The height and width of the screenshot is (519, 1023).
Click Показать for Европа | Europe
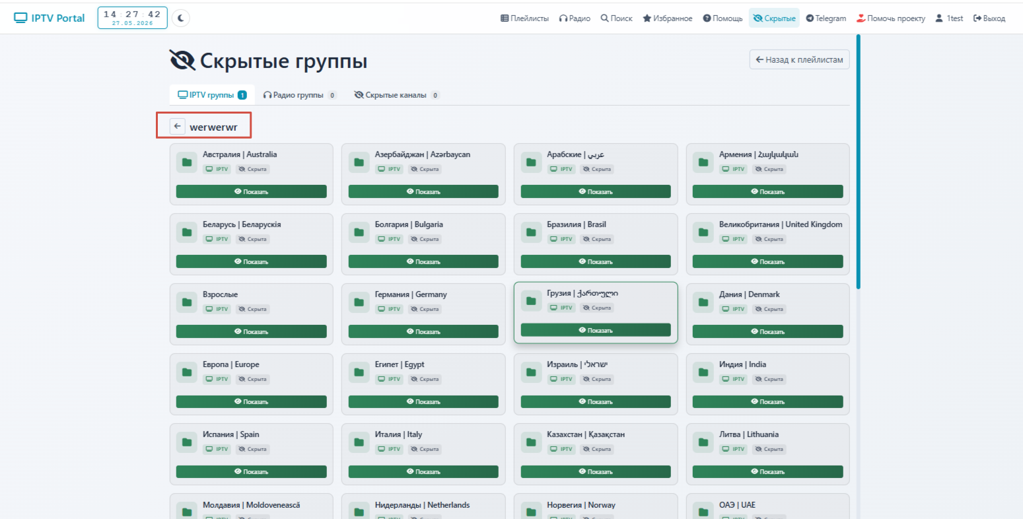click(x=252, y=401)
